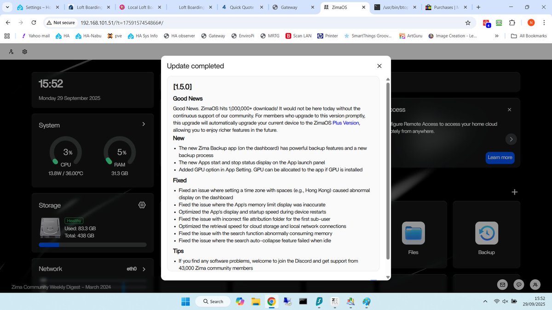The height and width of the screenshot is (310, 552).
Task: Switch to the Quick Quote tab
Action: tap(242, 7)
